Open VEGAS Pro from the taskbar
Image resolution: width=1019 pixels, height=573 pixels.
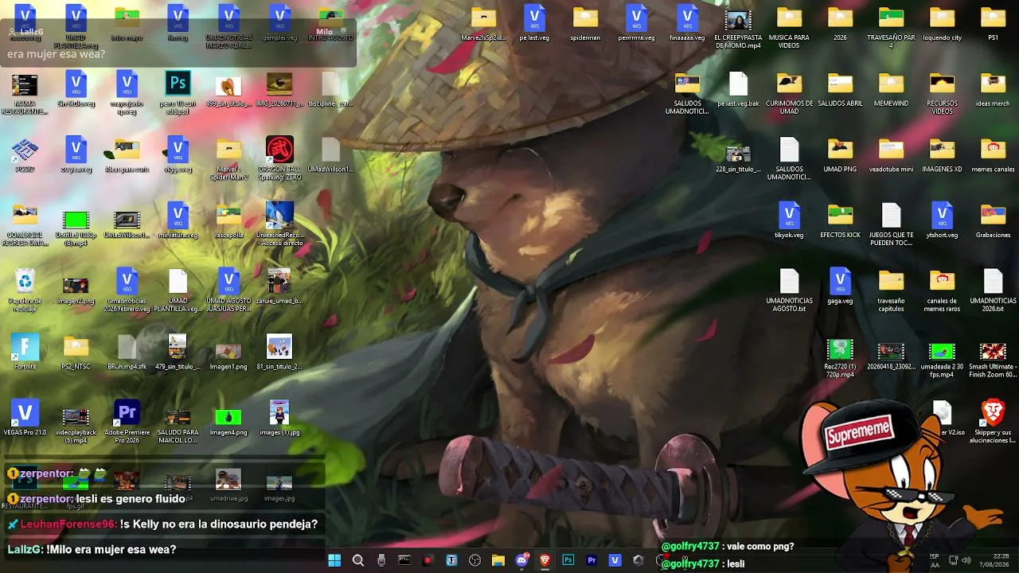click(615, 560)
